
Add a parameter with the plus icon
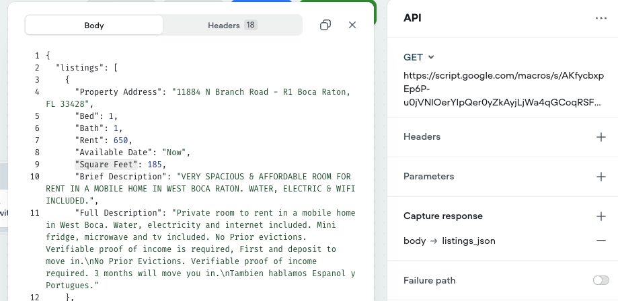tap(601, 177)
